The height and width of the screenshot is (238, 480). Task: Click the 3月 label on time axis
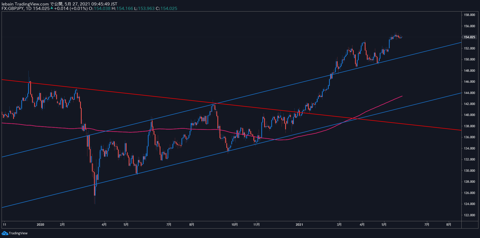click(339, 225)
